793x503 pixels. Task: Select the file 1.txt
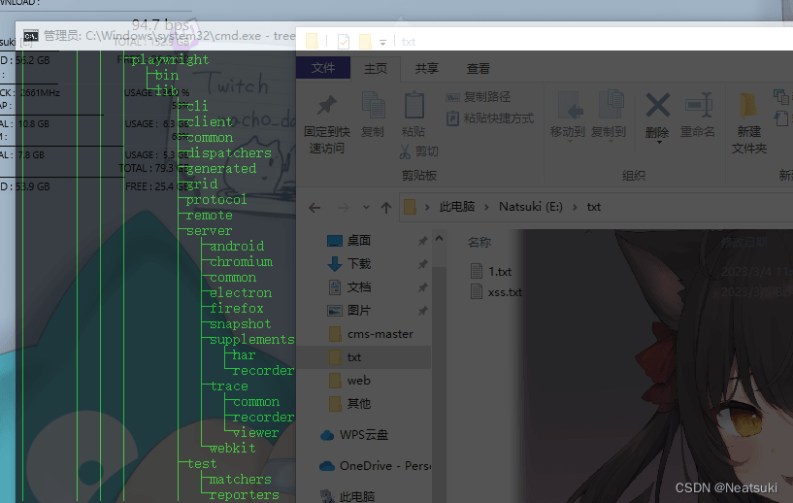490,271
